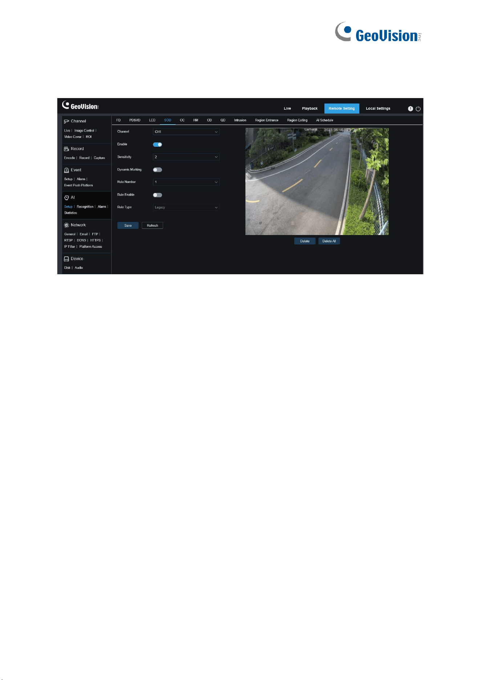This screenshot has height=680, width=481.
Task: Open the Rule Type Legacy dropdown
Action: point(186,207)
